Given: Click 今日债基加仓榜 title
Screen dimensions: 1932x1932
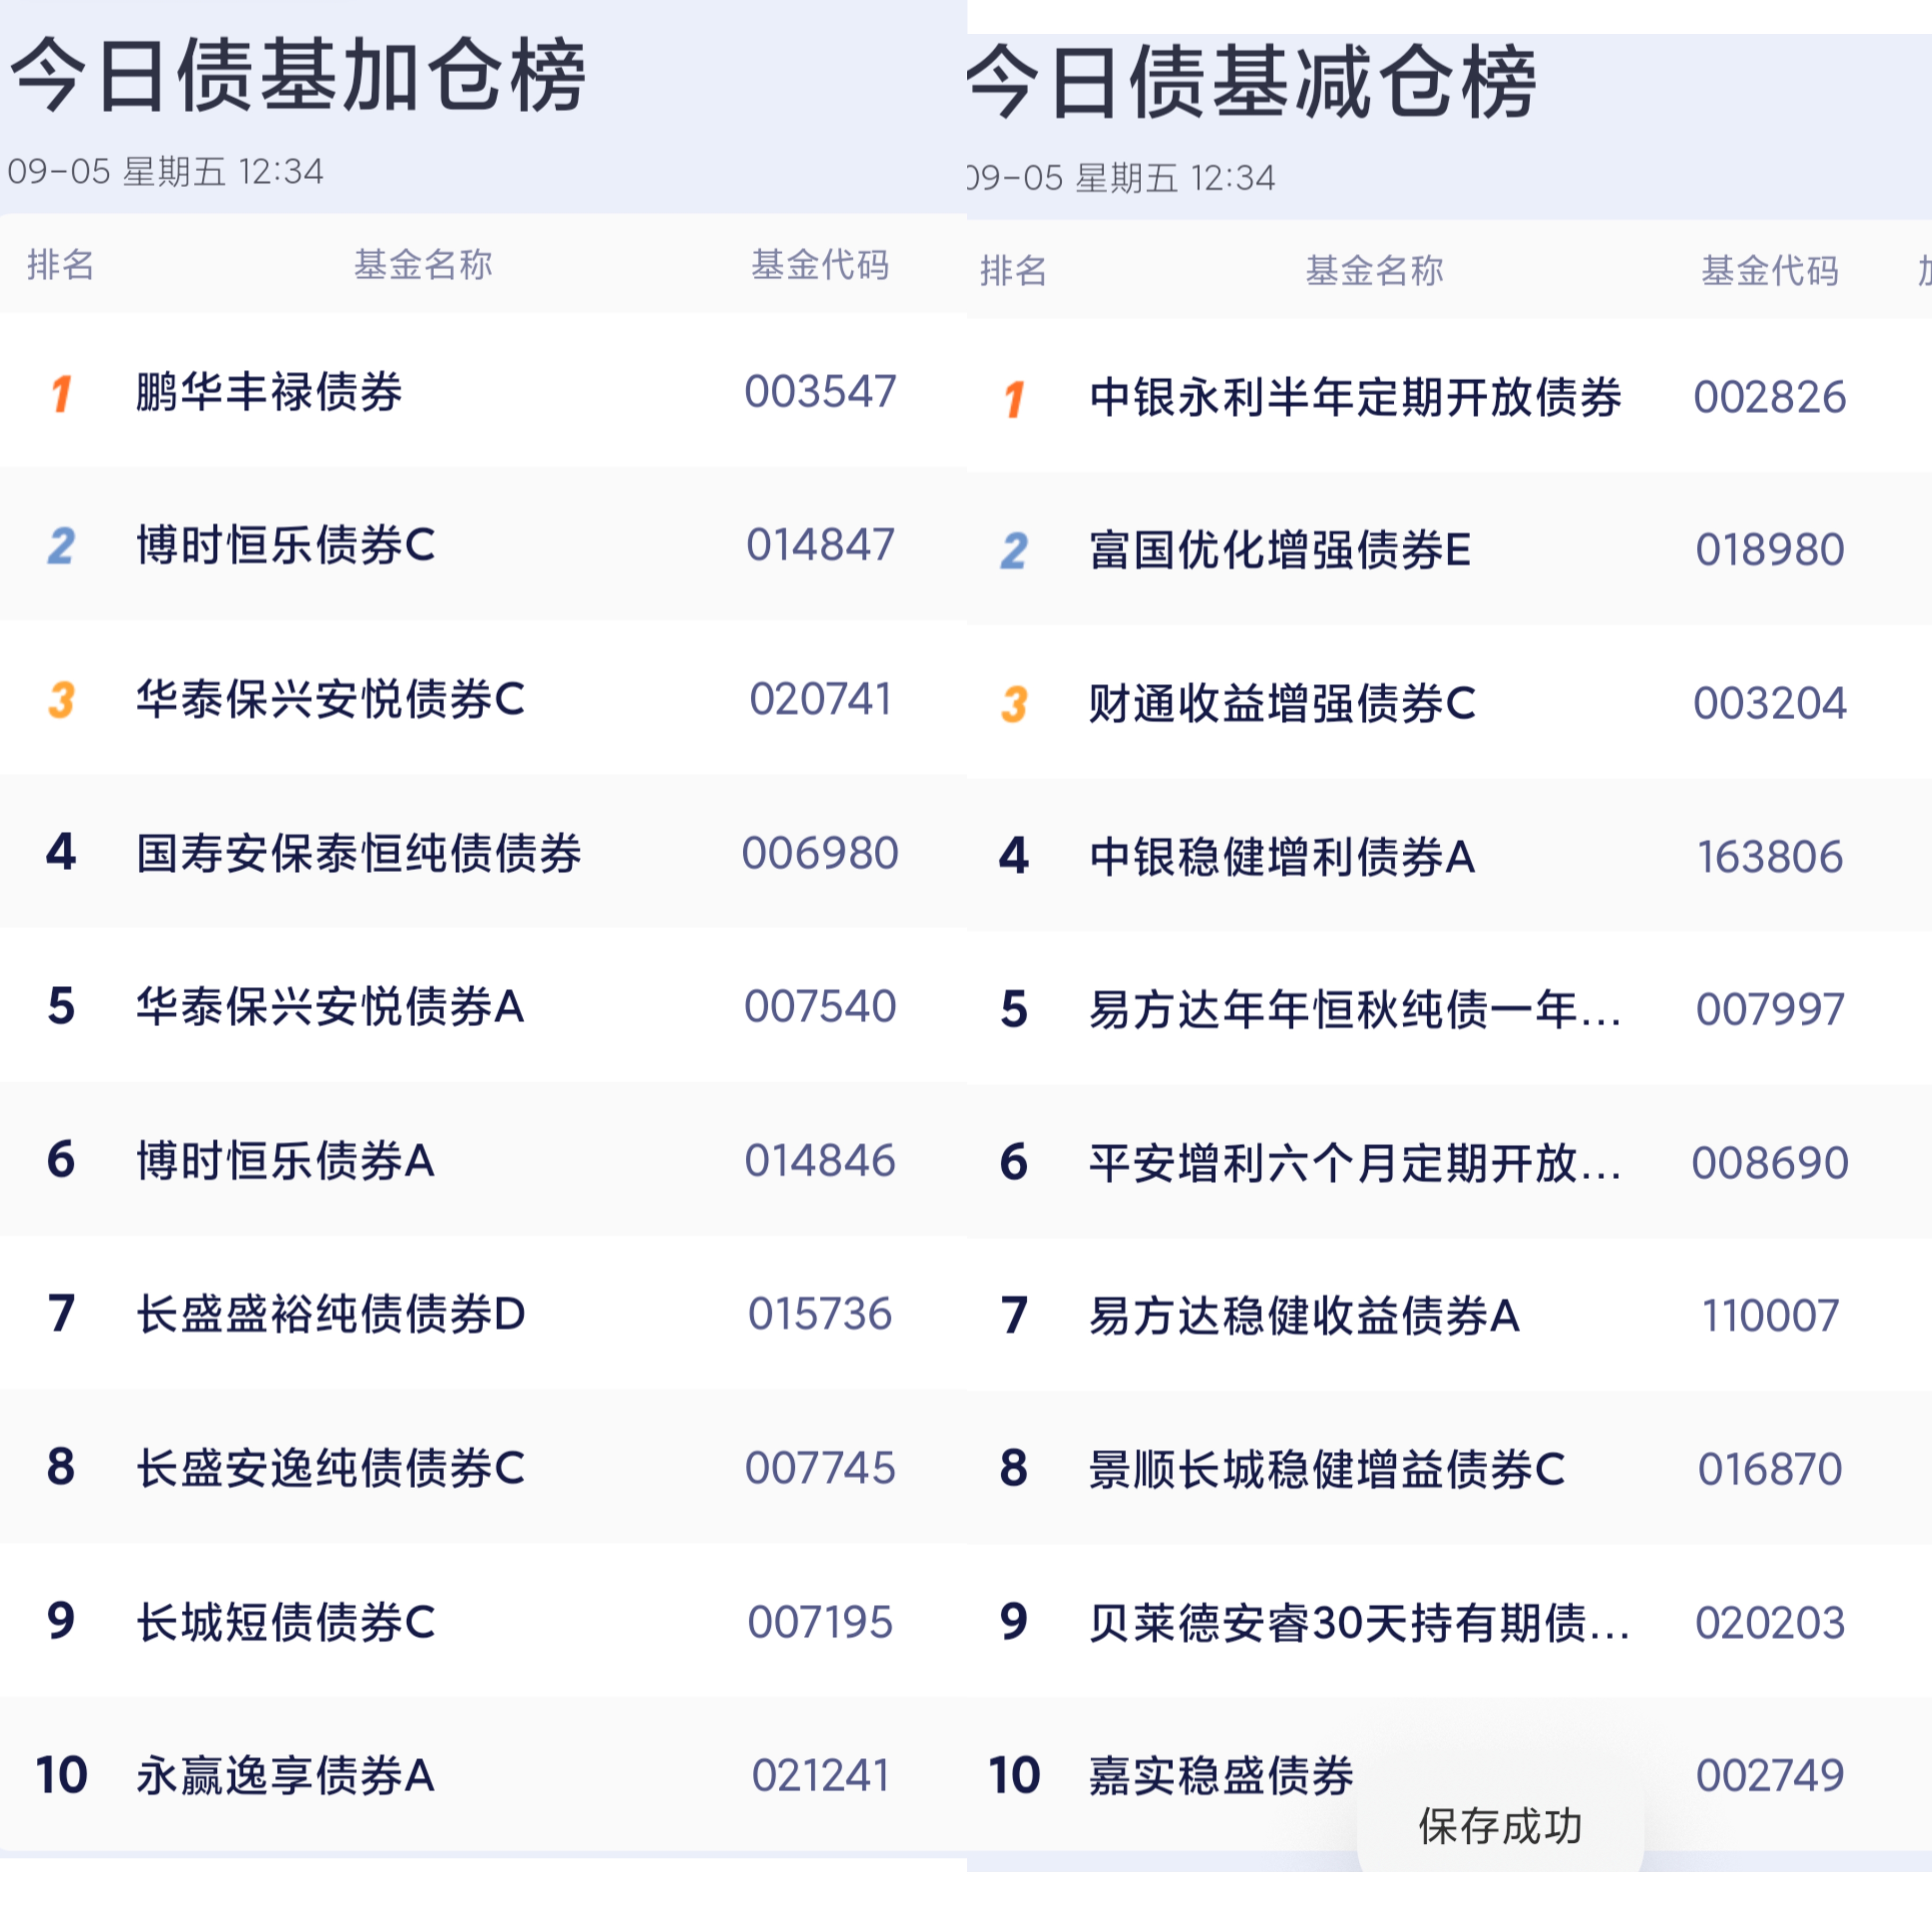Looking at the screenshot, I should (297, 74).
